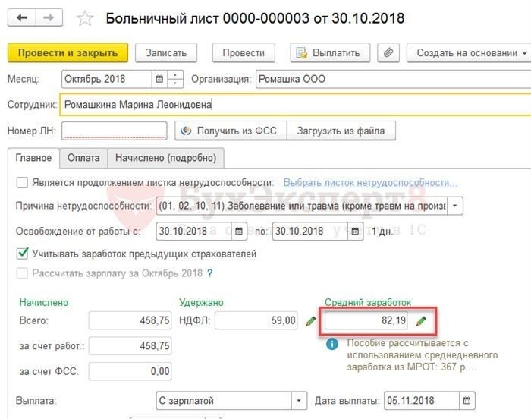The height and width of the screenshot is (419, 531).
Task: Click Провести и закрыть button
Action: (x=68, y=52)
